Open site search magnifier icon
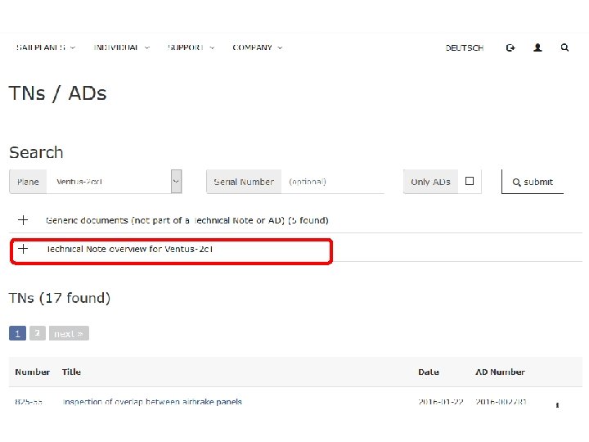 coord(564,47)
